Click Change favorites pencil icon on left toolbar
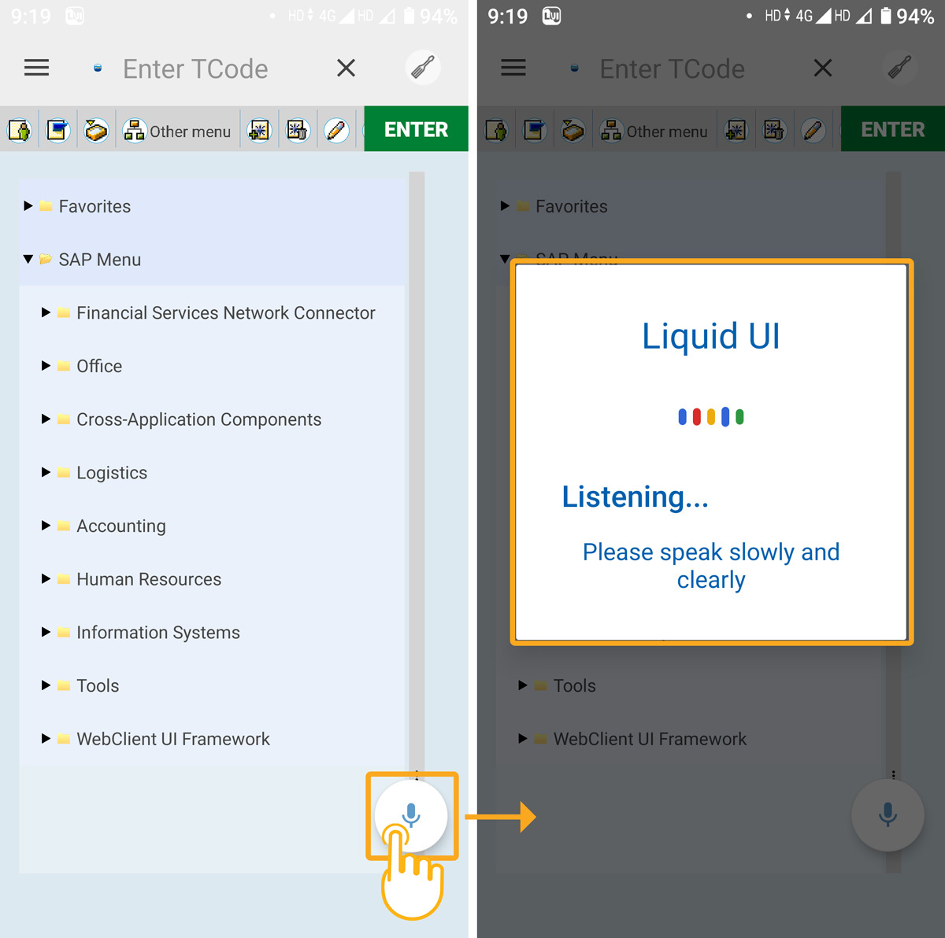945x938 pixels. pos(336,130)
